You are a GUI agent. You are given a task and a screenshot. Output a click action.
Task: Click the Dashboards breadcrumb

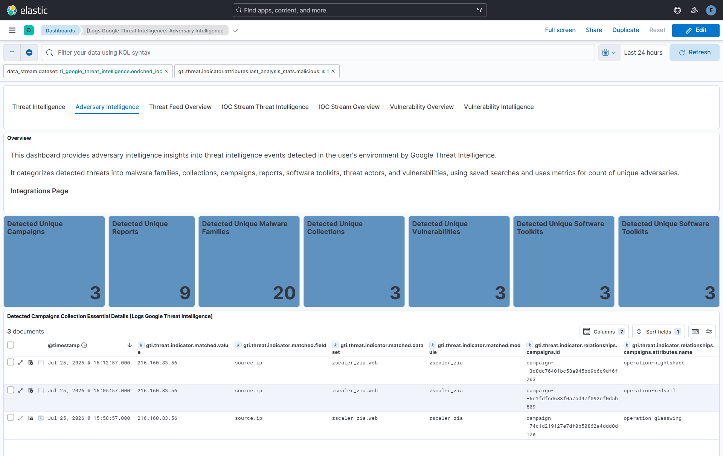click(60, 31)
